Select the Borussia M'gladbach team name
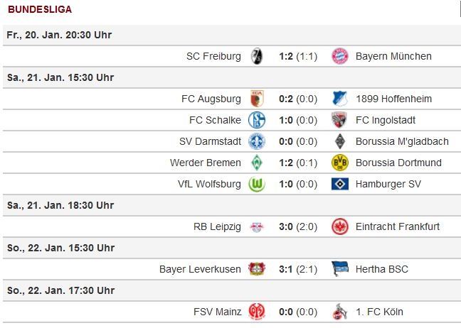461x328 pixels. click(x=398, y=141)
